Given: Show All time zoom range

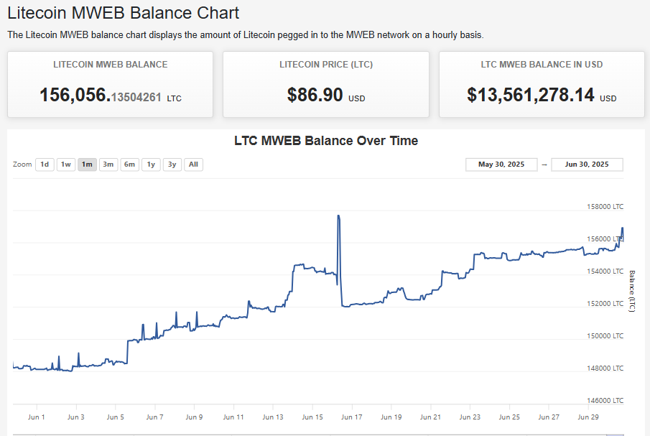Looking at the screenshot, I should (193, 164).
